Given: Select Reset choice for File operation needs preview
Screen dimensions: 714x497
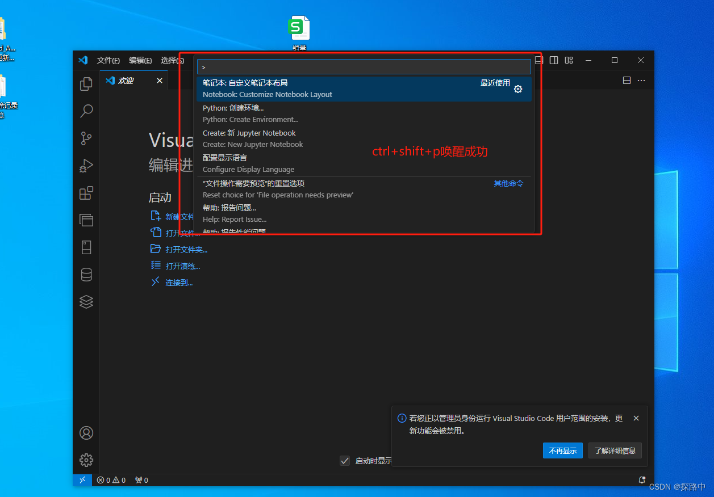Looking at the screenshot, I should click(x=364, y=189).
